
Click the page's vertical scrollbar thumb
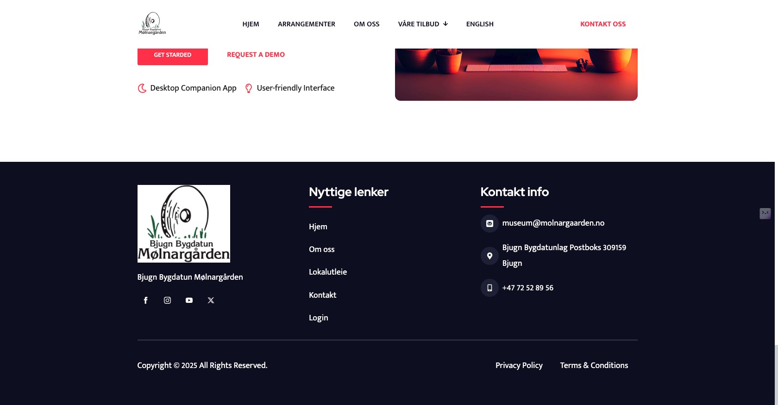[x=776, y=374]
